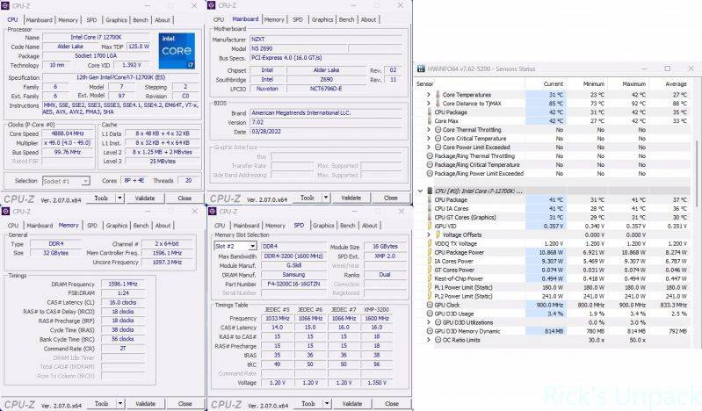Open SPD tab in the Memory CPU-Z window

(92, 226)
